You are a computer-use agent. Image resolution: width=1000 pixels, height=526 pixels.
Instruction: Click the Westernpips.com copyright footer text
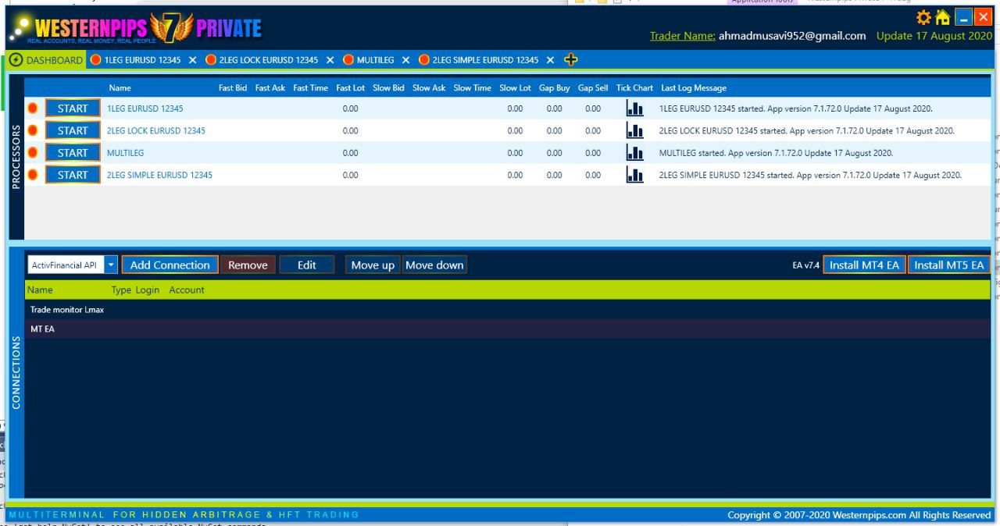tap(859, 515)
